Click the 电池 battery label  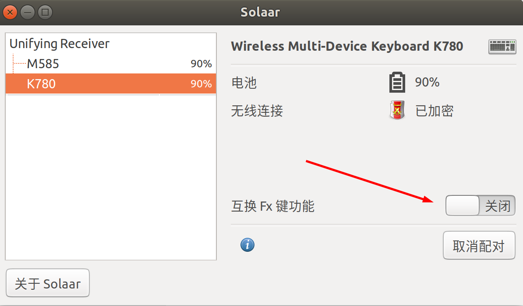point(244,83)
